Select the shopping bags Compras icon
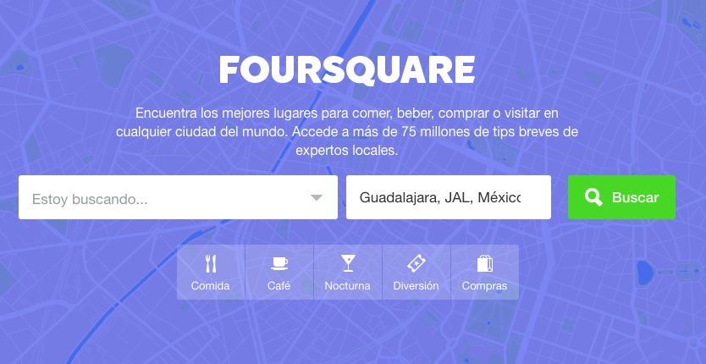Viewport: 706px width, 364px height. [484, 263]
